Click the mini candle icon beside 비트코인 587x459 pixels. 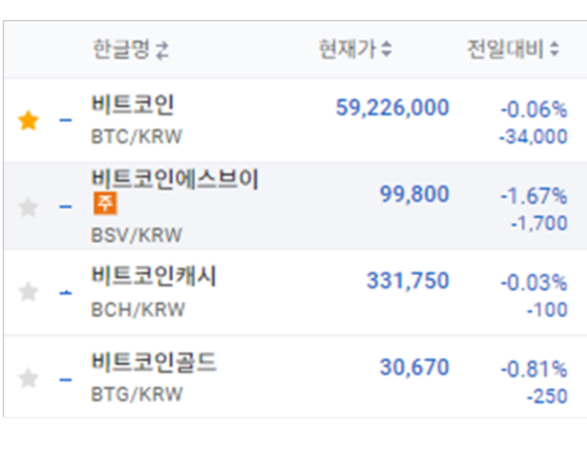point(65,121)
